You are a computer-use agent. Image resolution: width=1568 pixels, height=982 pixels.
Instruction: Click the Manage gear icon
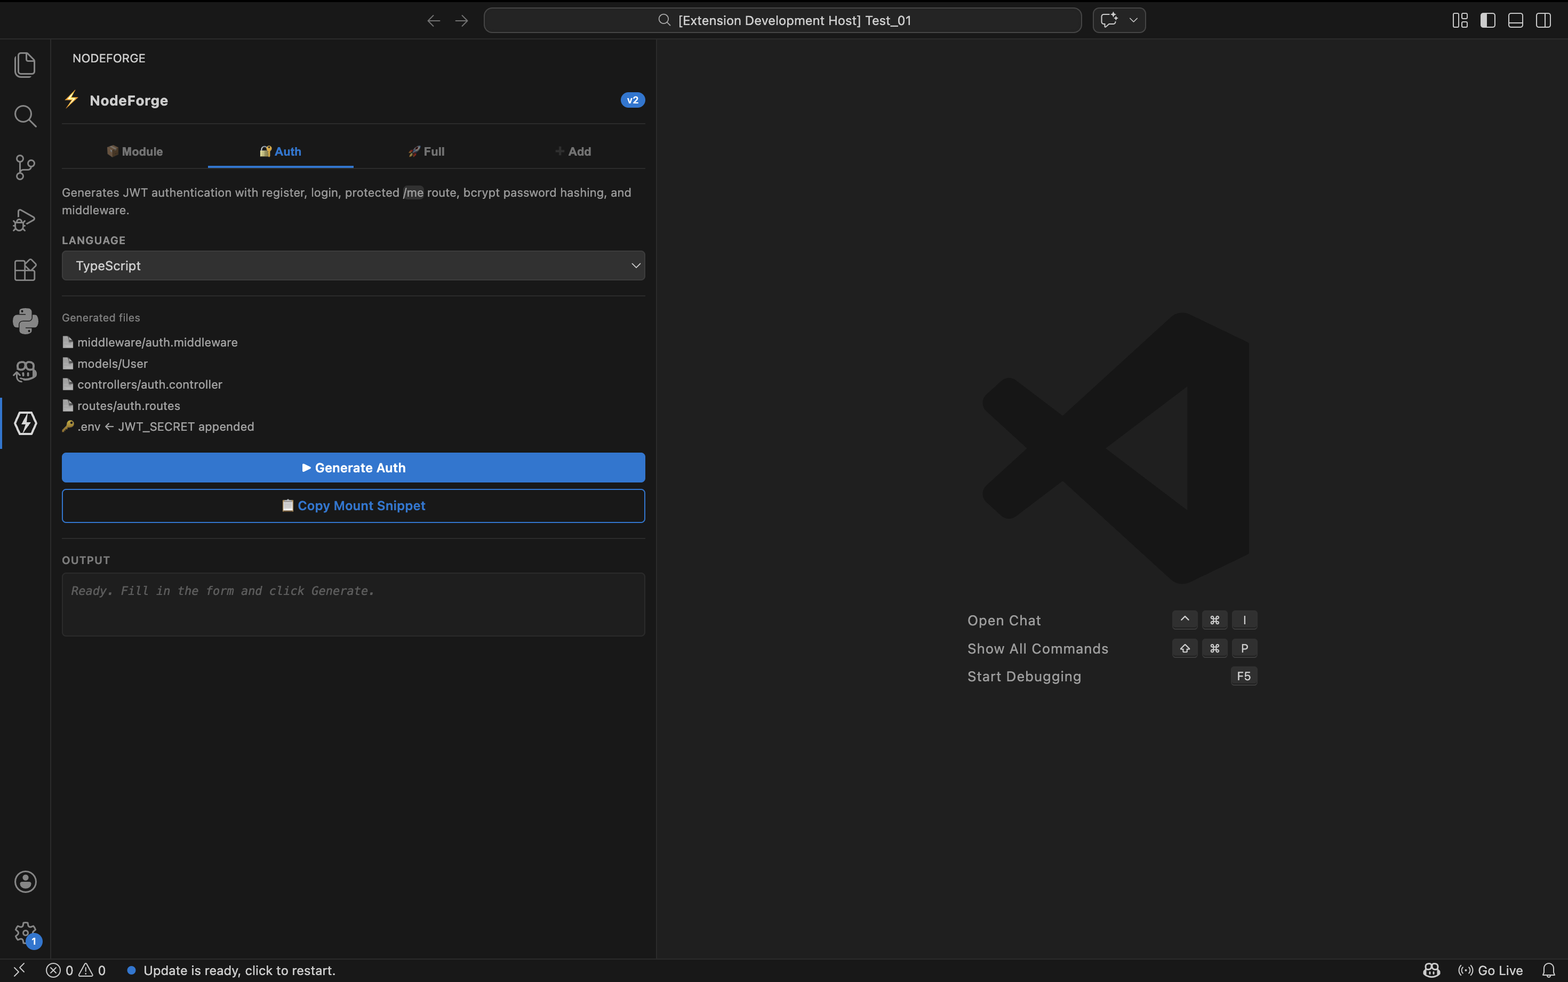pyautogui.click(x=25, y=932)
